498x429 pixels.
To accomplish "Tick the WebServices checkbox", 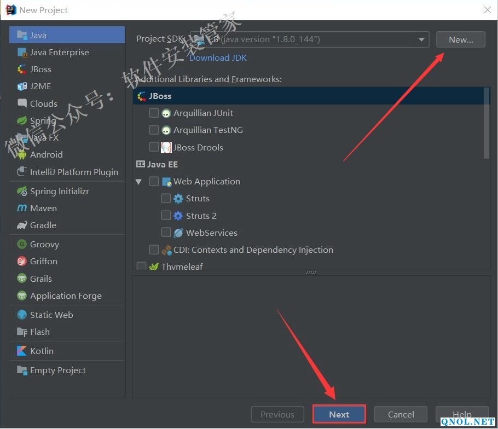I will 166,233.
